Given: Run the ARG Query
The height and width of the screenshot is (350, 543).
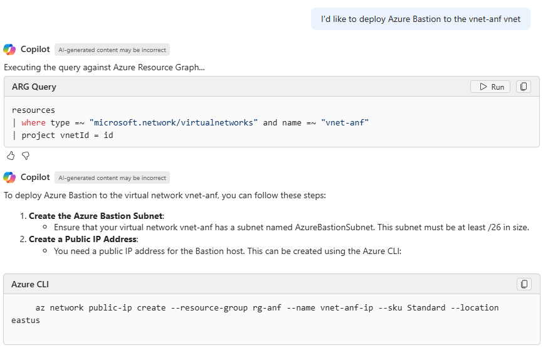Looking at the screenshot, I should pyautogui.click(x=490, y=87).
